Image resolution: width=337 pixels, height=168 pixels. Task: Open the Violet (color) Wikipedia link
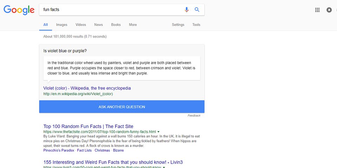point(87,88)
